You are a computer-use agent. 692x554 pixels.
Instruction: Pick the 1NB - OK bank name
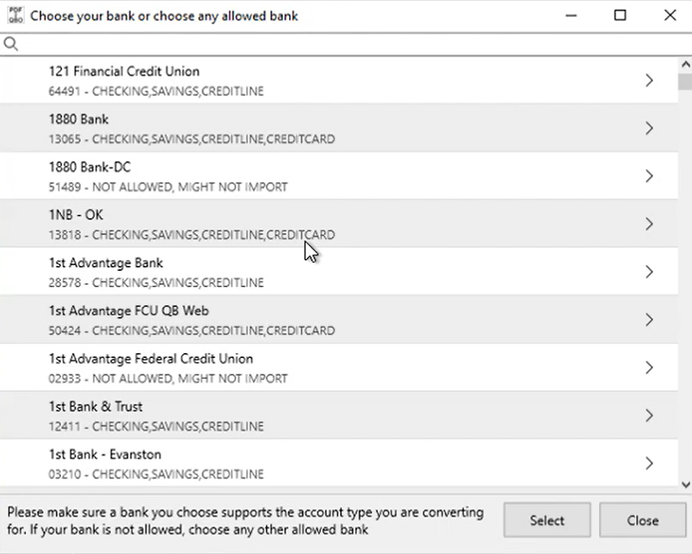tap(76, 215)
